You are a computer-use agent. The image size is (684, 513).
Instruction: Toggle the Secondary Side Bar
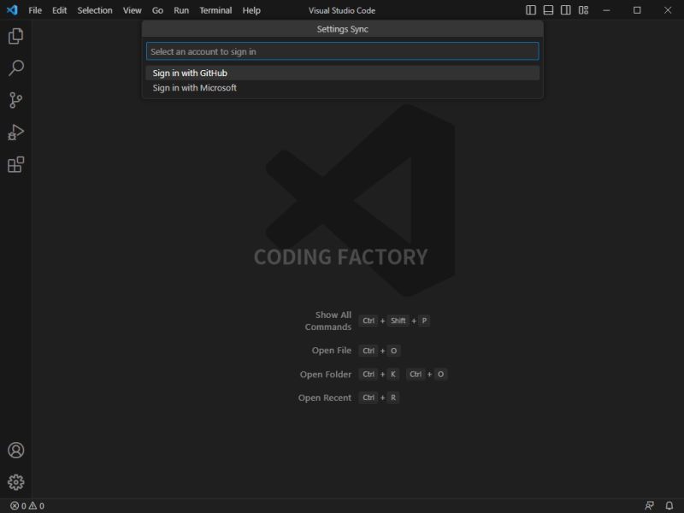[x=565, y=9]
